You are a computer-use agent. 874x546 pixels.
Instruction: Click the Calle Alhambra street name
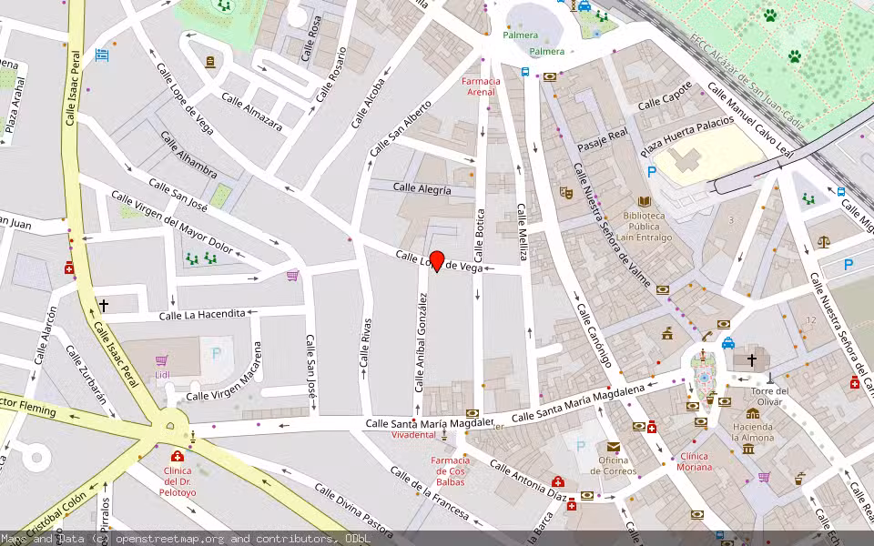click(x=188, y=155)
